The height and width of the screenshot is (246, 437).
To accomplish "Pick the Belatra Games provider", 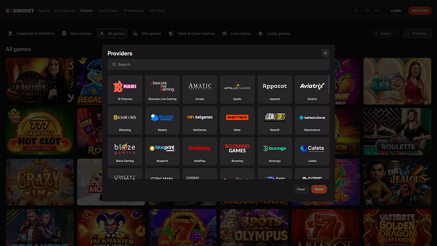I will click(162, 120).
